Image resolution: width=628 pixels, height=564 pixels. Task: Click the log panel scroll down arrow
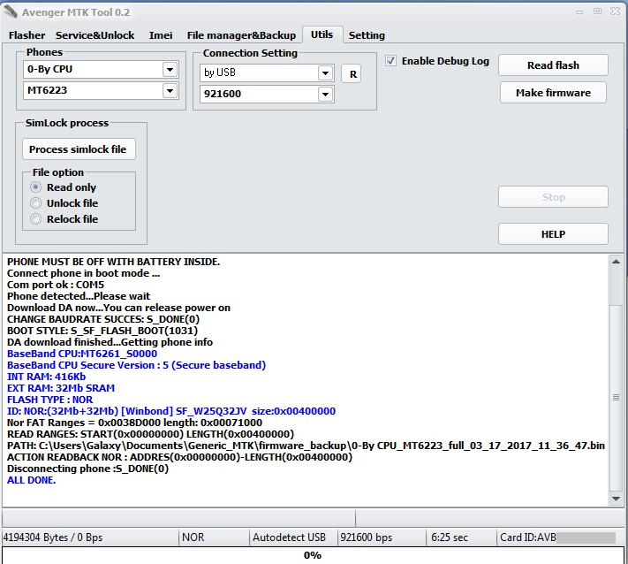tap(616, 498)
